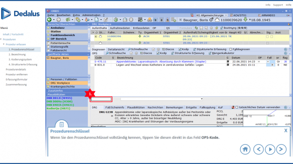
Task: Close the Prozedurenschlüssel tutorial popup
Action: (286, 130)
